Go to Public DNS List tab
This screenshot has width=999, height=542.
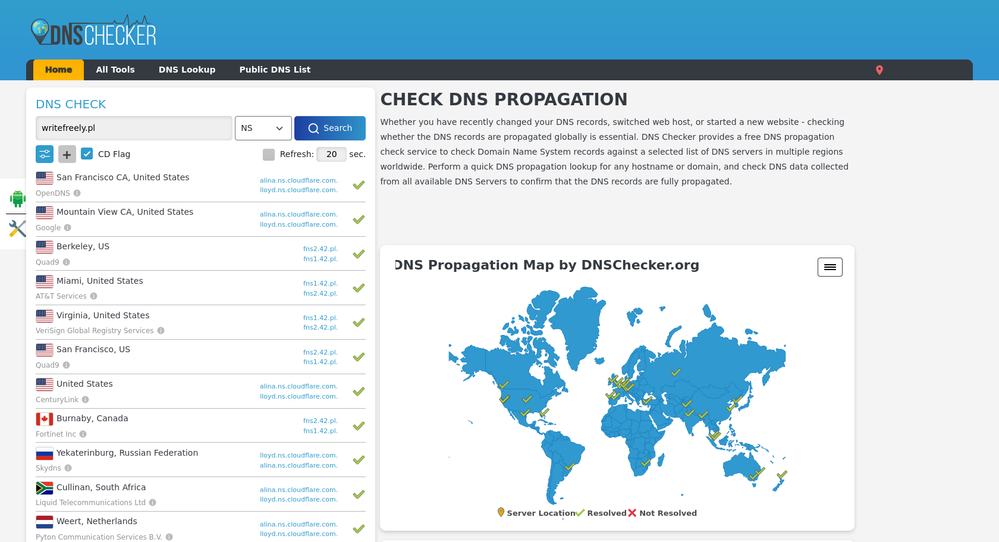[x=275, y=70]
